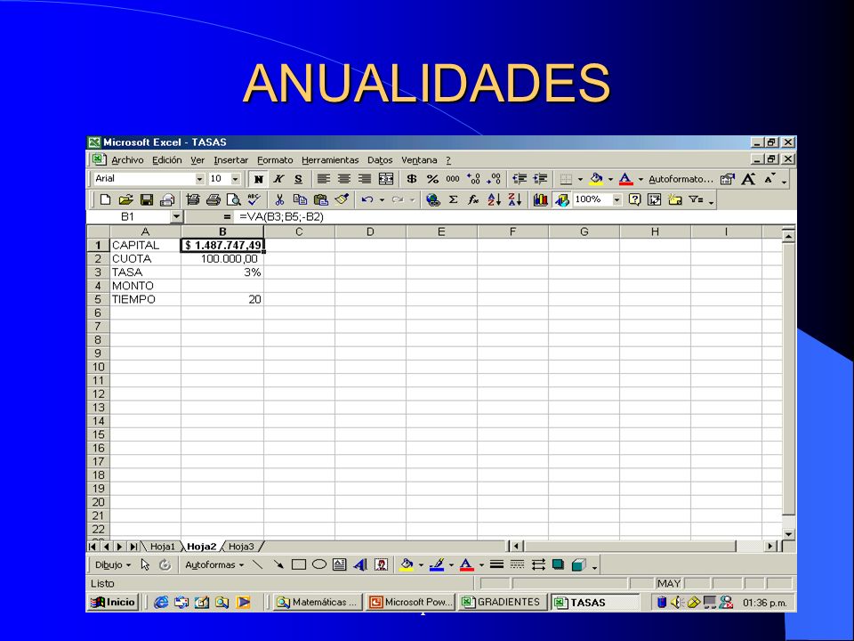The image size is (854, 641).
Task: Launch Internet Explorer from quick launch
Action: tap(161, 603)
